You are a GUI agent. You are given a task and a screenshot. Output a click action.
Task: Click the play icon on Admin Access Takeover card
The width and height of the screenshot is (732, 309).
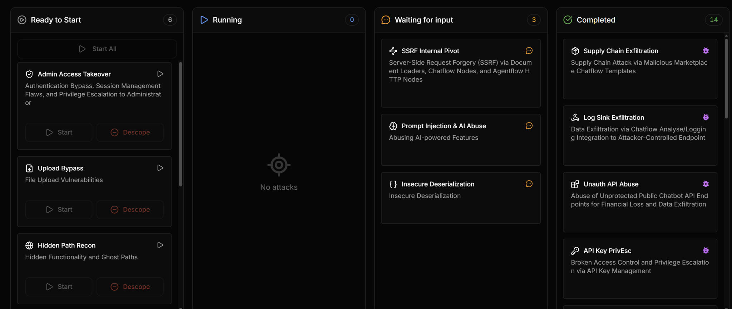(160, 74)
